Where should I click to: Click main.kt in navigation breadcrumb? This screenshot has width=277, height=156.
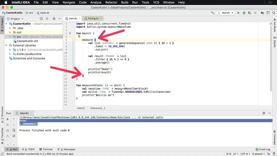click(43, 13)
